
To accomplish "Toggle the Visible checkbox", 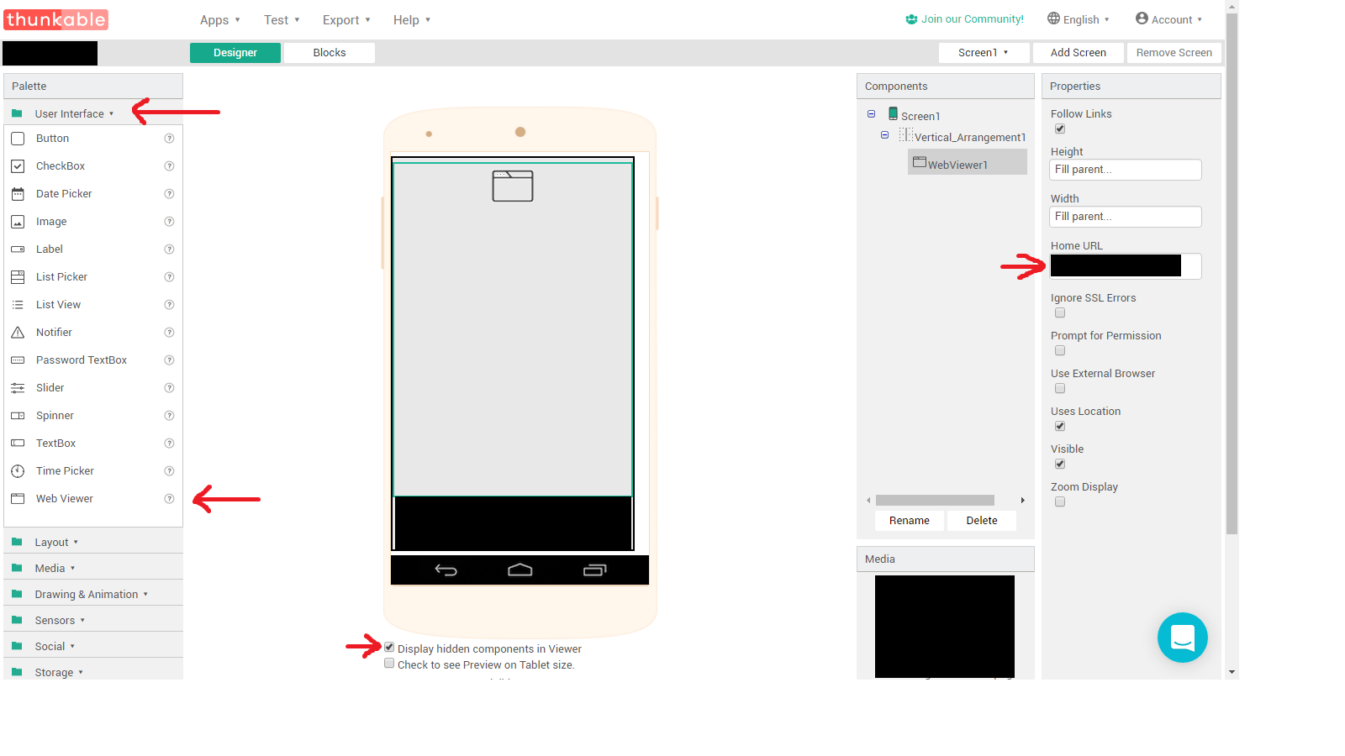I will tap(1060, 465).
